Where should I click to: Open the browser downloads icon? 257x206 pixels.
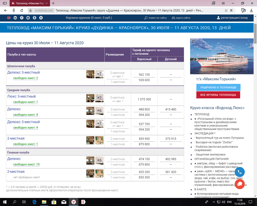click(251, 11)
